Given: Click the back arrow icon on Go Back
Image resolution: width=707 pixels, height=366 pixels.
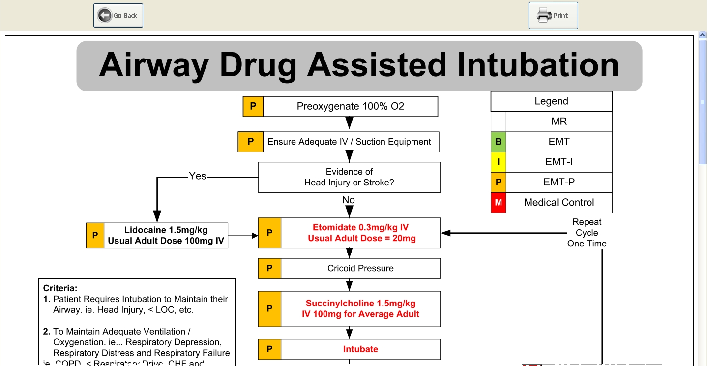Looking at the screenshot, I should pos(103,15).
